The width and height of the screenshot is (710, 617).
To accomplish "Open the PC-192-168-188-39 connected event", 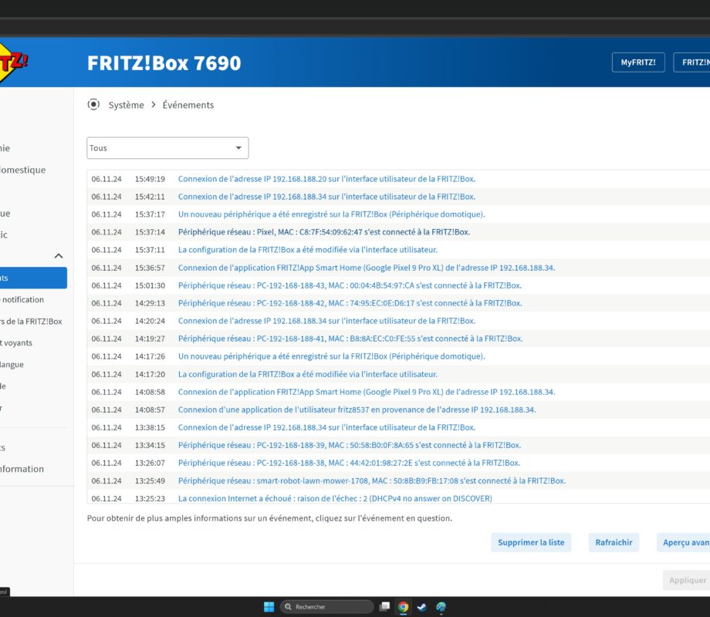I will point(350,445).
